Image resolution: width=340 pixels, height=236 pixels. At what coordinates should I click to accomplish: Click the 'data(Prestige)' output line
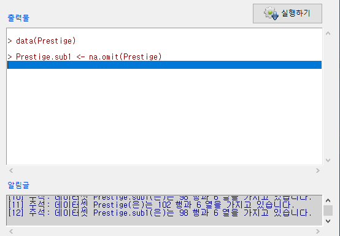pyautogui.click(x=42, y=41)
